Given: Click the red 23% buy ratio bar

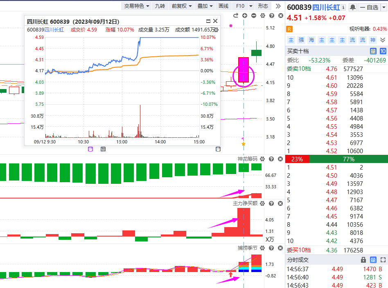Looking at the screenshot, I should (x=297, y=159).
